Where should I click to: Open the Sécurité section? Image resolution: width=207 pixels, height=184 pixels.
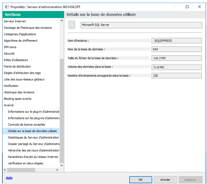[9, 54]
